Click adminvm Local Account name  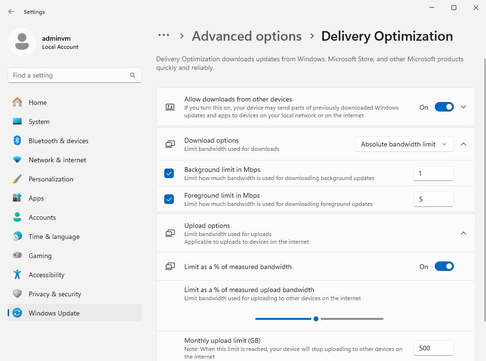tap(60, 43)
